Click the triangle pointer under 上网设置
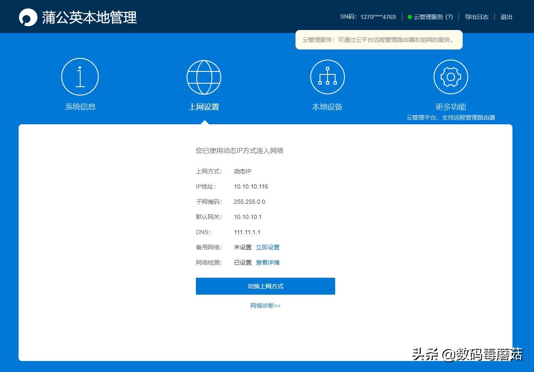 click(204, 121)
